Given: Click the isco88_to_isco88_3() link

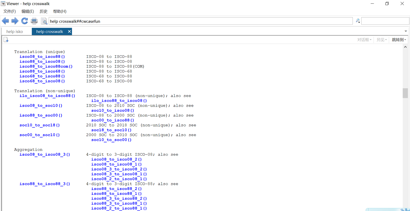Looking at the screenshot, I should click(45, 184).
